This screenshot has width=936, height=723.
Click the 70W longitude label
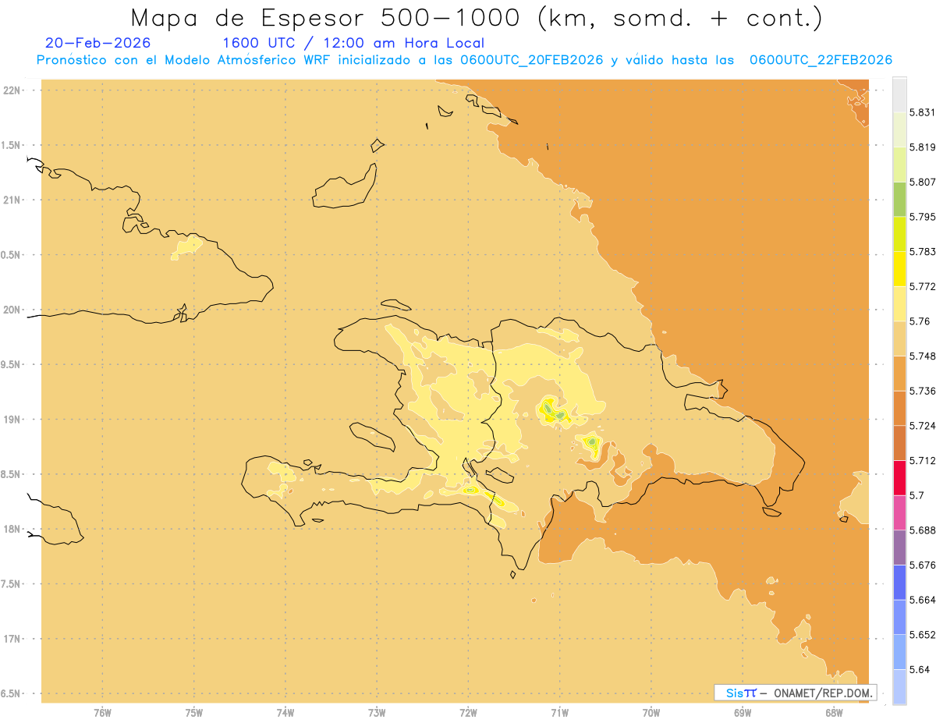(x=651, y=712)
